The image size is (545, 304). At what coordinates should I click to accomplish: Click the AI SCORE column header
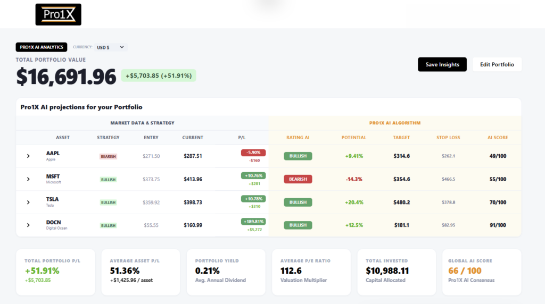pyautogui.click(x=498, y=138)
